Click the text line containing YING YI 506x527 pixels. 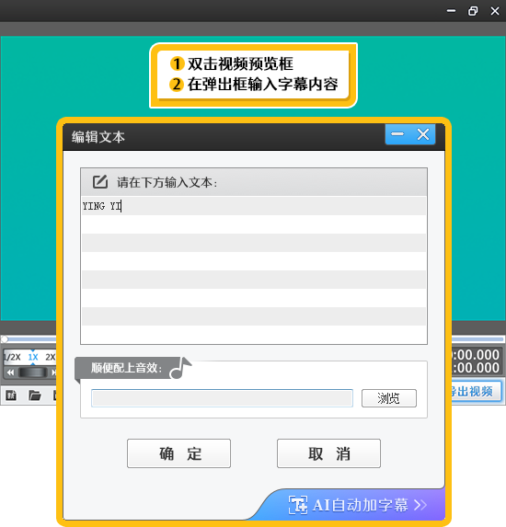coord(254,206)
